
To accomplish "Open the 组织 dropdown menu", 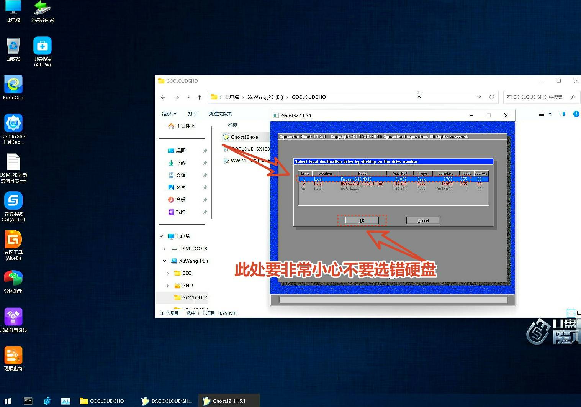I will tap(169, 113).
